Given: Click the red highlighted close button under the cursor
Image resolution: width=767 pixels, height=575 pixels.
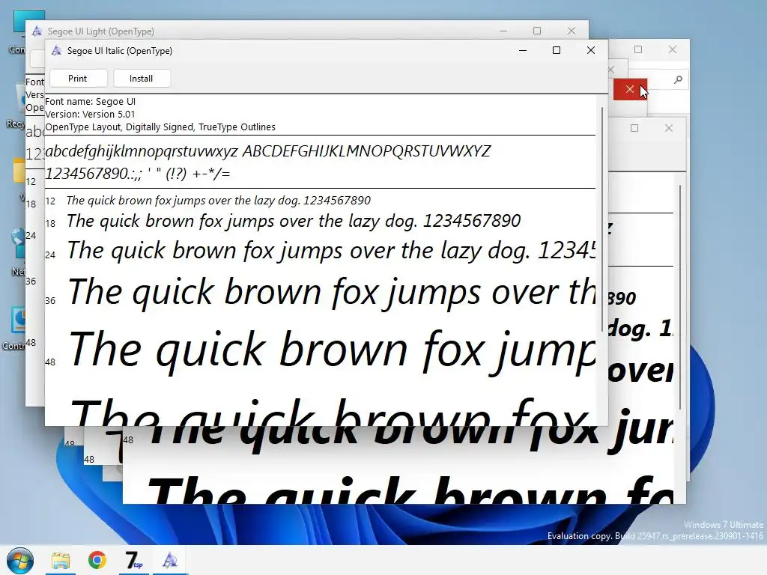Looking at the screenshot, I should click(x=630, y=90).
